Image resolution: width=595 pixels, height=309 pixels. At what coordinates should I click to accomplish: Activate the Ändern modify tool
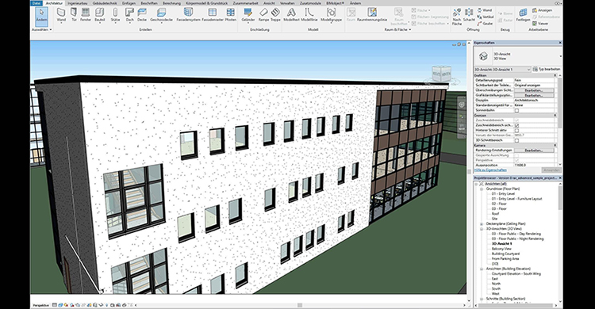pos(41,17)
